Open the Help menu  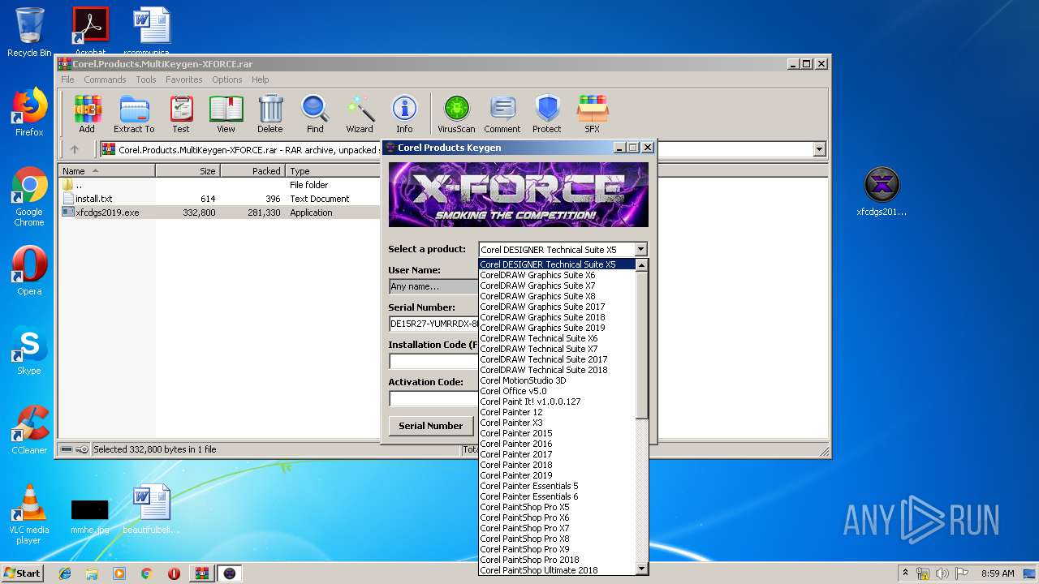click(x=260, y=79)
